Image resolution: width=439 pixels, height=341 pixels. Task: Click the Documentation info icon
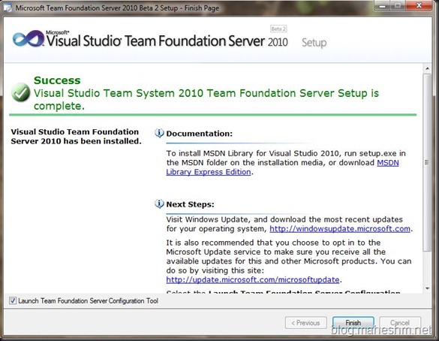[159, 133]
